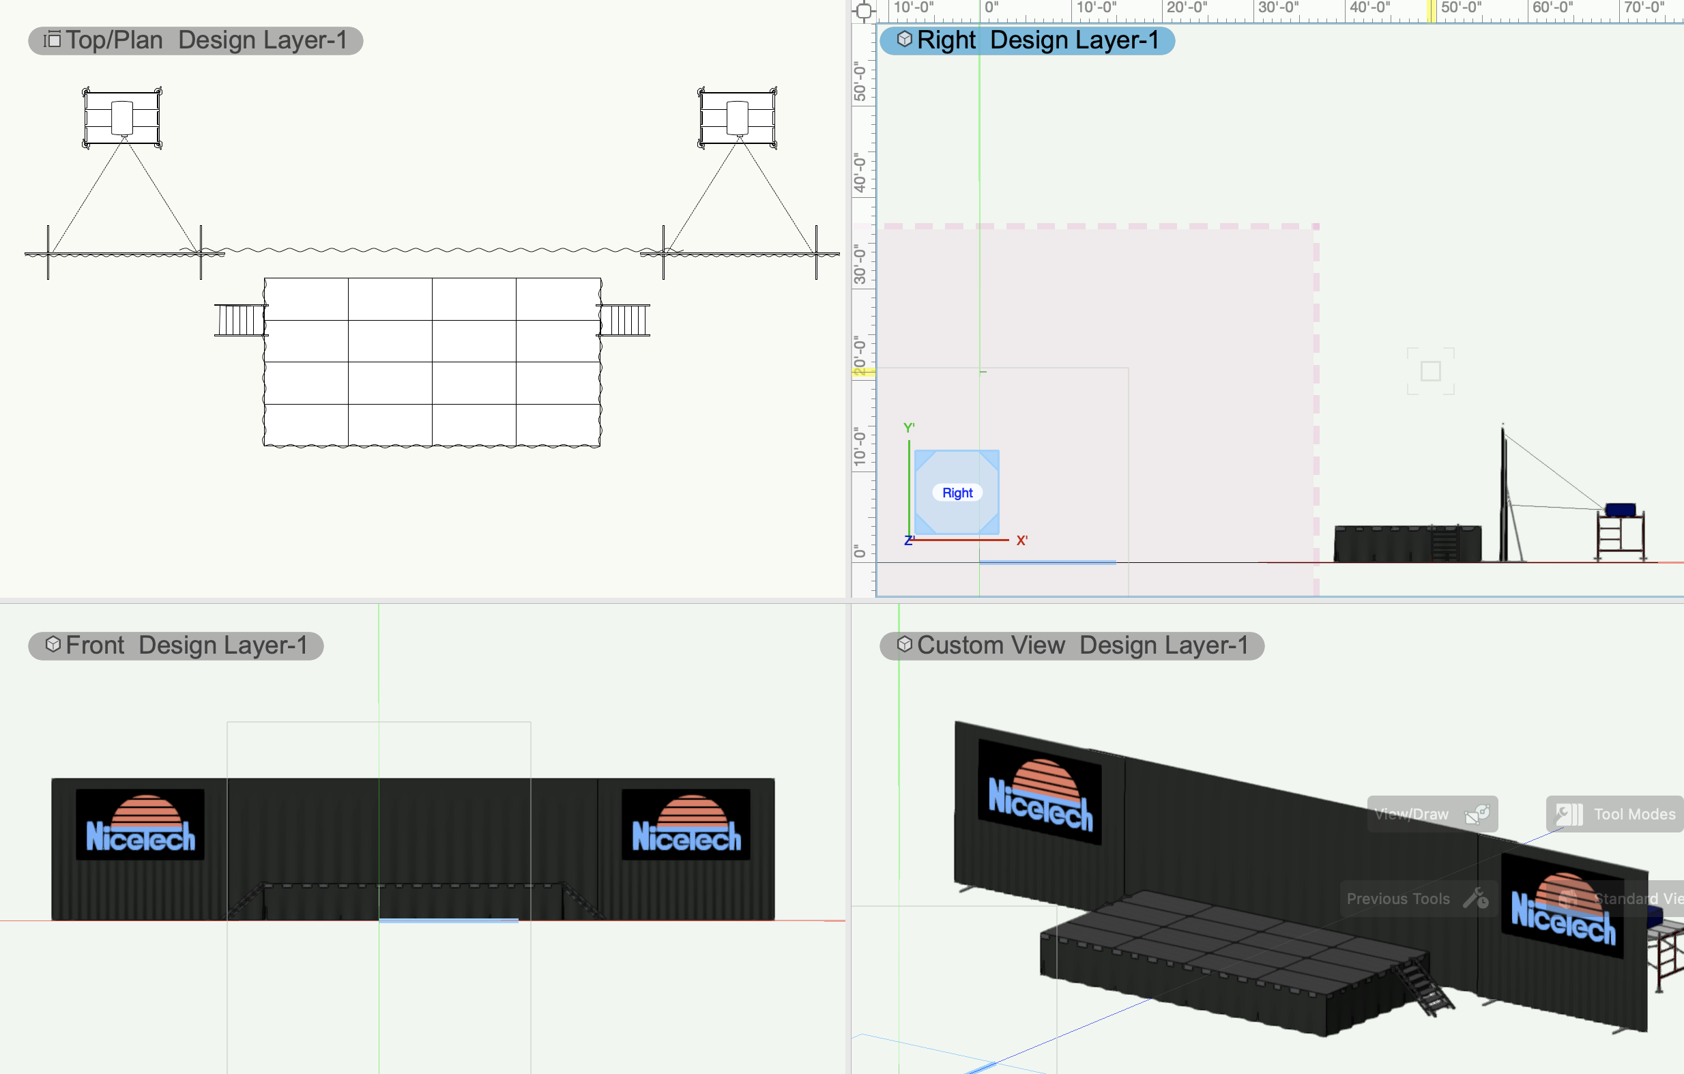Image resolution: width=1684 pixels, height=1074 pixels.
Task: Click the Y' green axis label
Action: click(908, 427)
